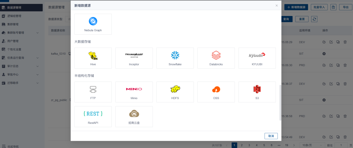Click the connectivity test icon in the 15:36:58 PRD row

(x=324, y=116)
